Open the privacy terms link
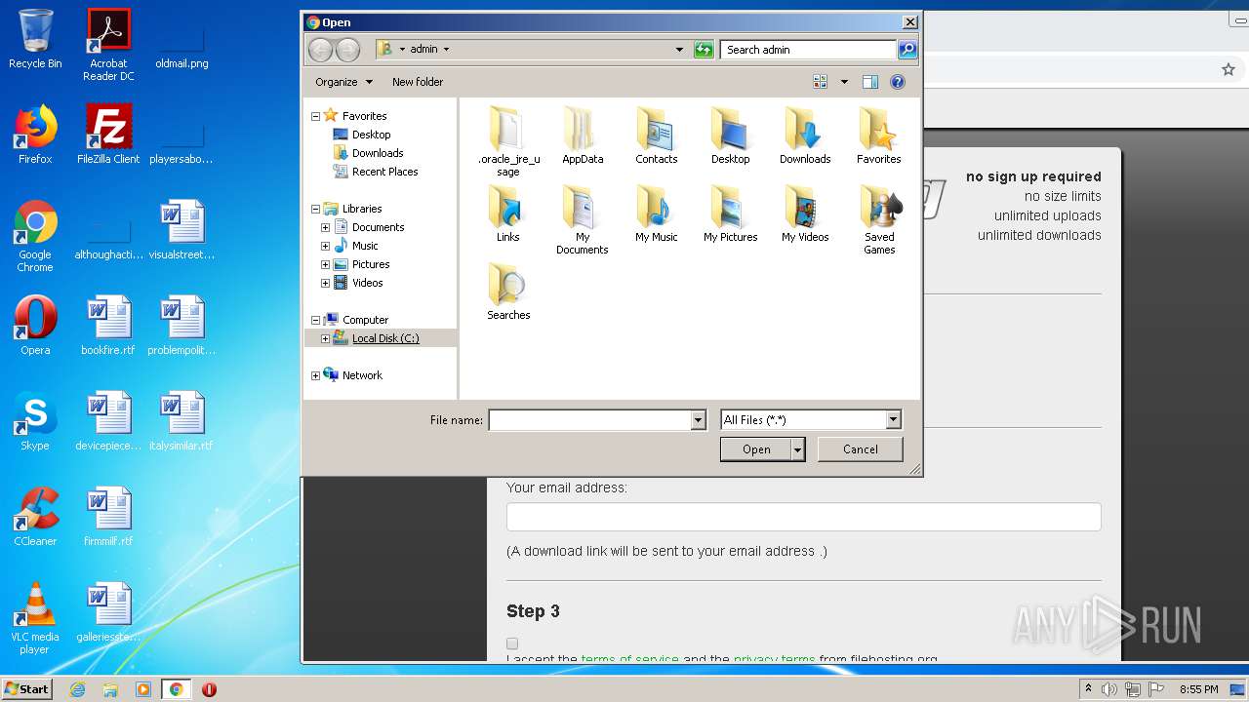 click(774, 660)
